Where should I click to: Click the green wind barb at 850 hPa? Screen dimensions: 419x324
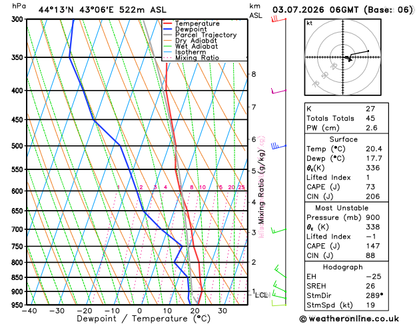pos(280,271)
